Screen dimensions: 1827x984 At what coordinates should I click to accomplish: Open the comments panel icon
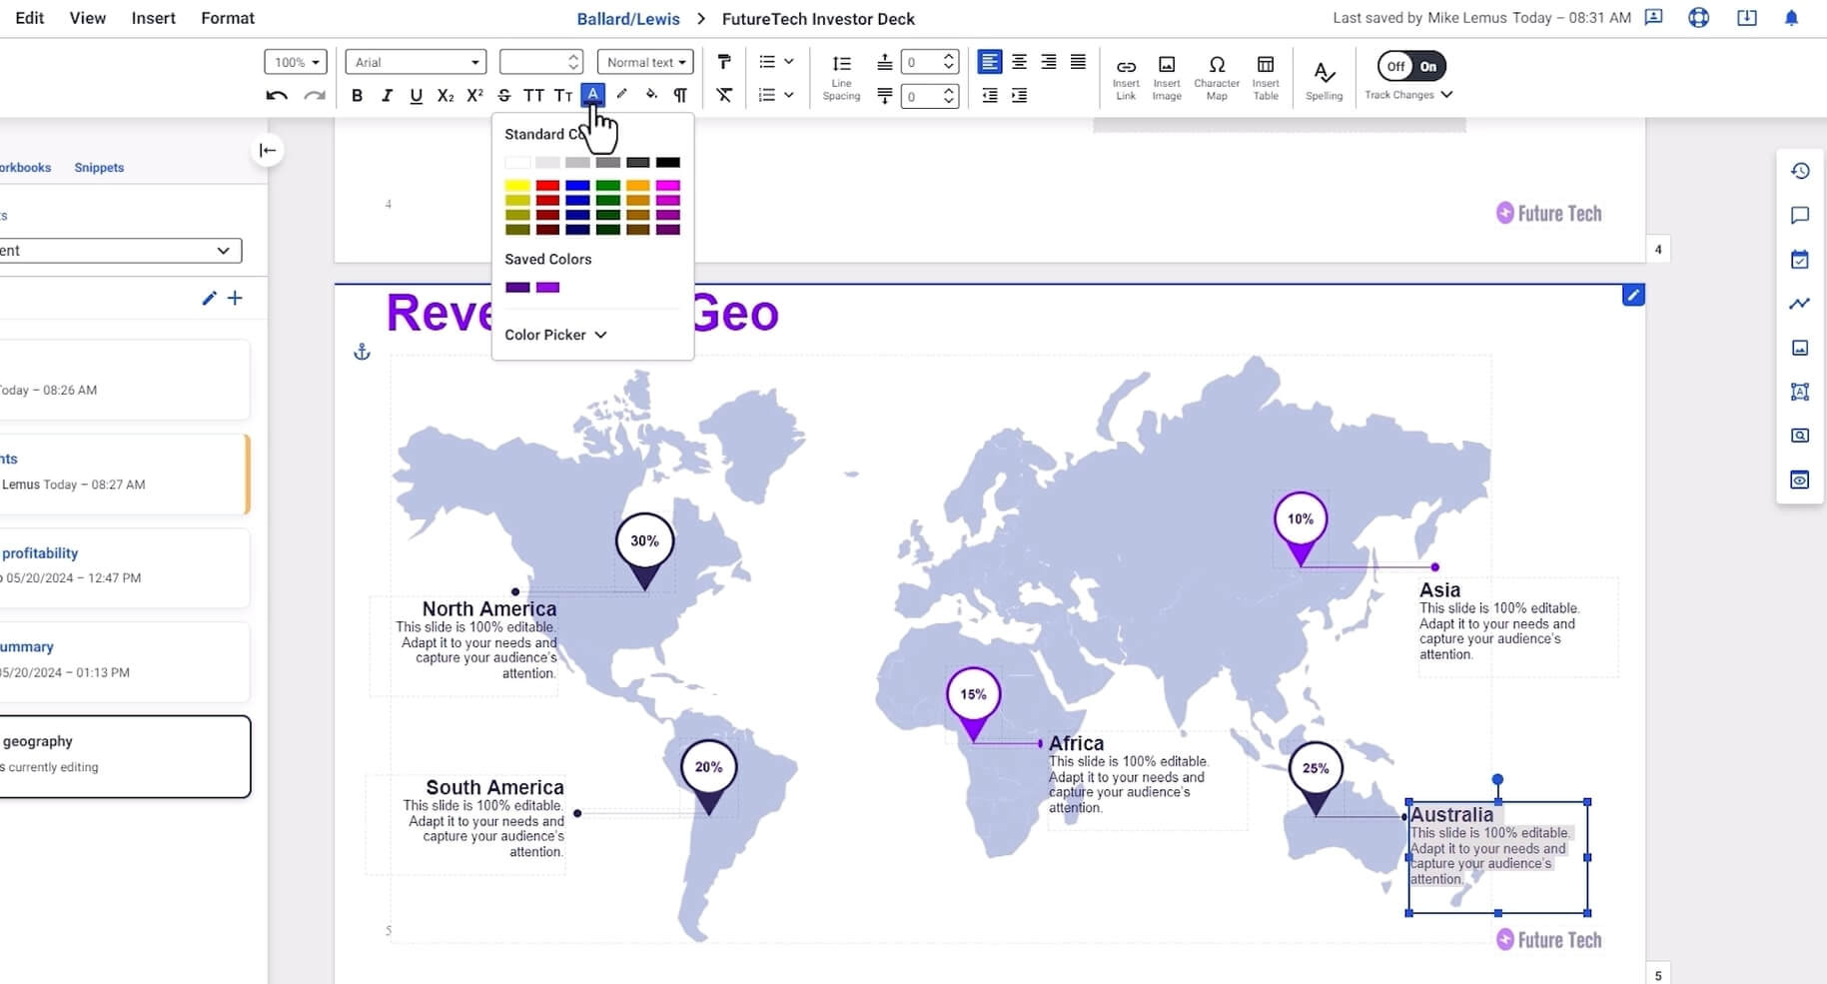1800,215
